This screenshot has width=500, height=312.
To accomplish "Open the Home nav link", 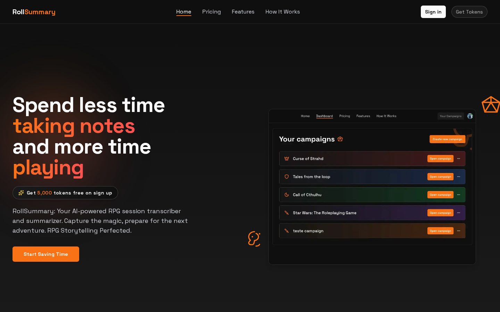I will [184, 12].
